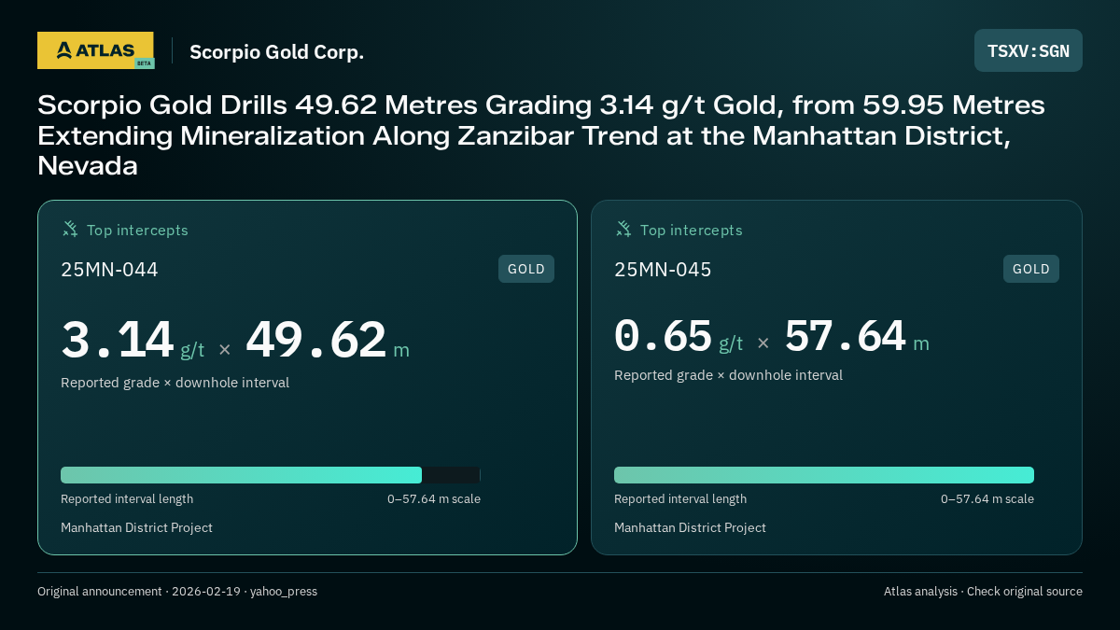Click the Scorpio Gold Corp. company name
1120x630 pixels.
coord(276,52)
